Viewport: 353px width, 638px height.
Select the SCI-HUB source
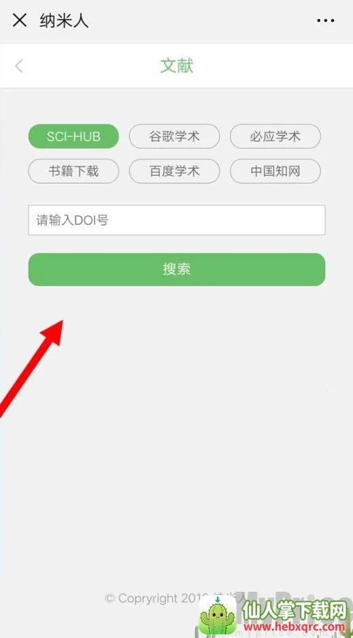pos(73,137)
